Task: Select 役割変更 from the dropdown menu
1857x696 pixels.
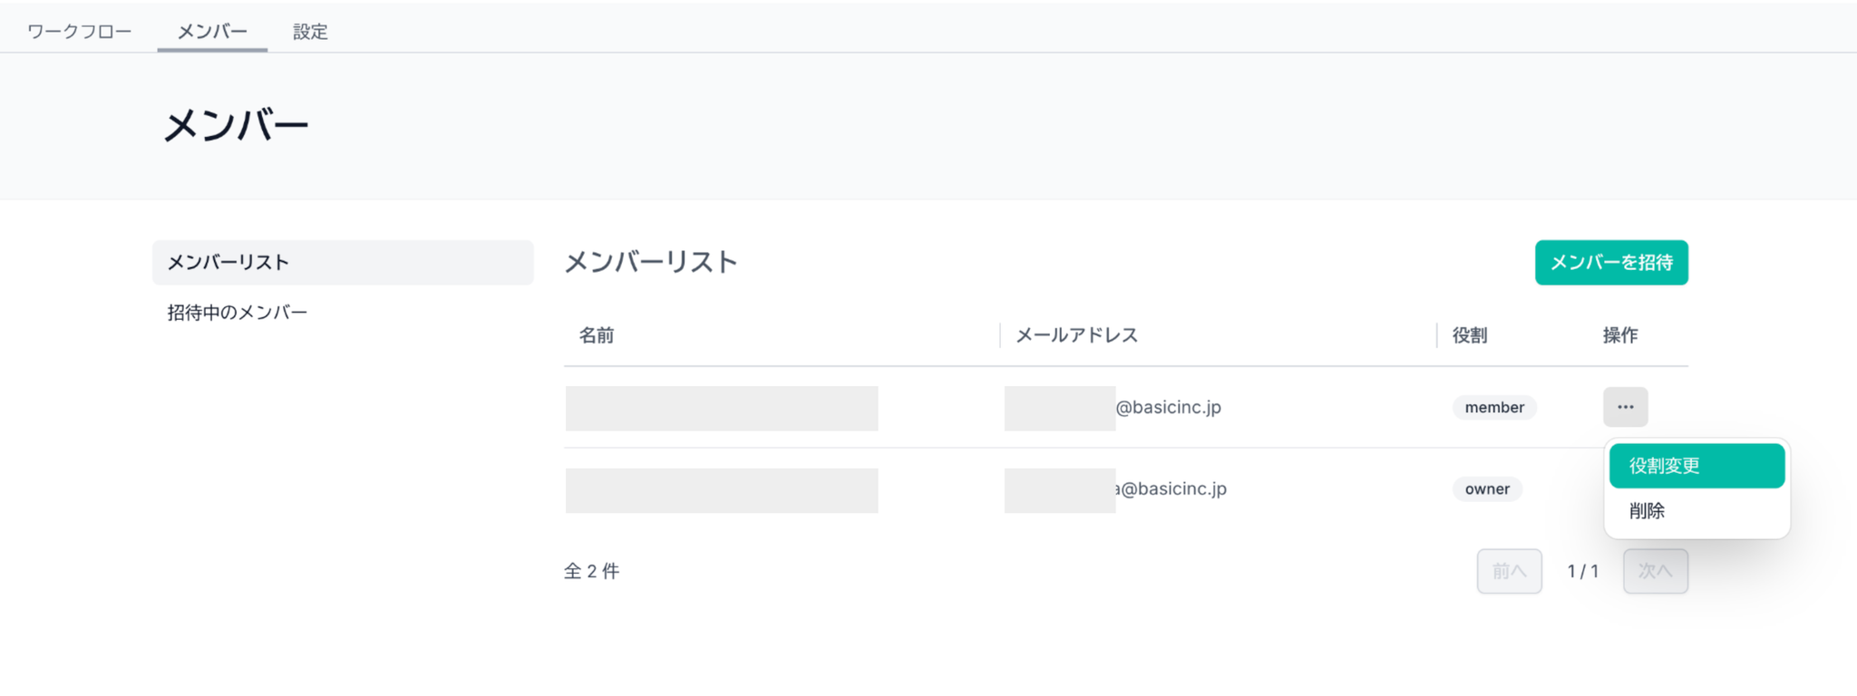Action: tap(1696, 466)
